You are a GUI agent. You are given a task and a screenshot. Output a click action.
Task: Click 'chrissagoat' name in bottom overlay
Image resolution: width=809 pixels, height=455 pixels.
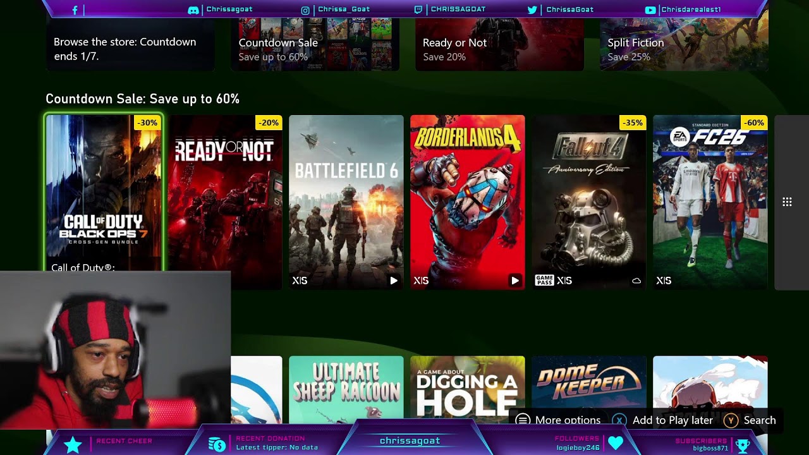410,440
